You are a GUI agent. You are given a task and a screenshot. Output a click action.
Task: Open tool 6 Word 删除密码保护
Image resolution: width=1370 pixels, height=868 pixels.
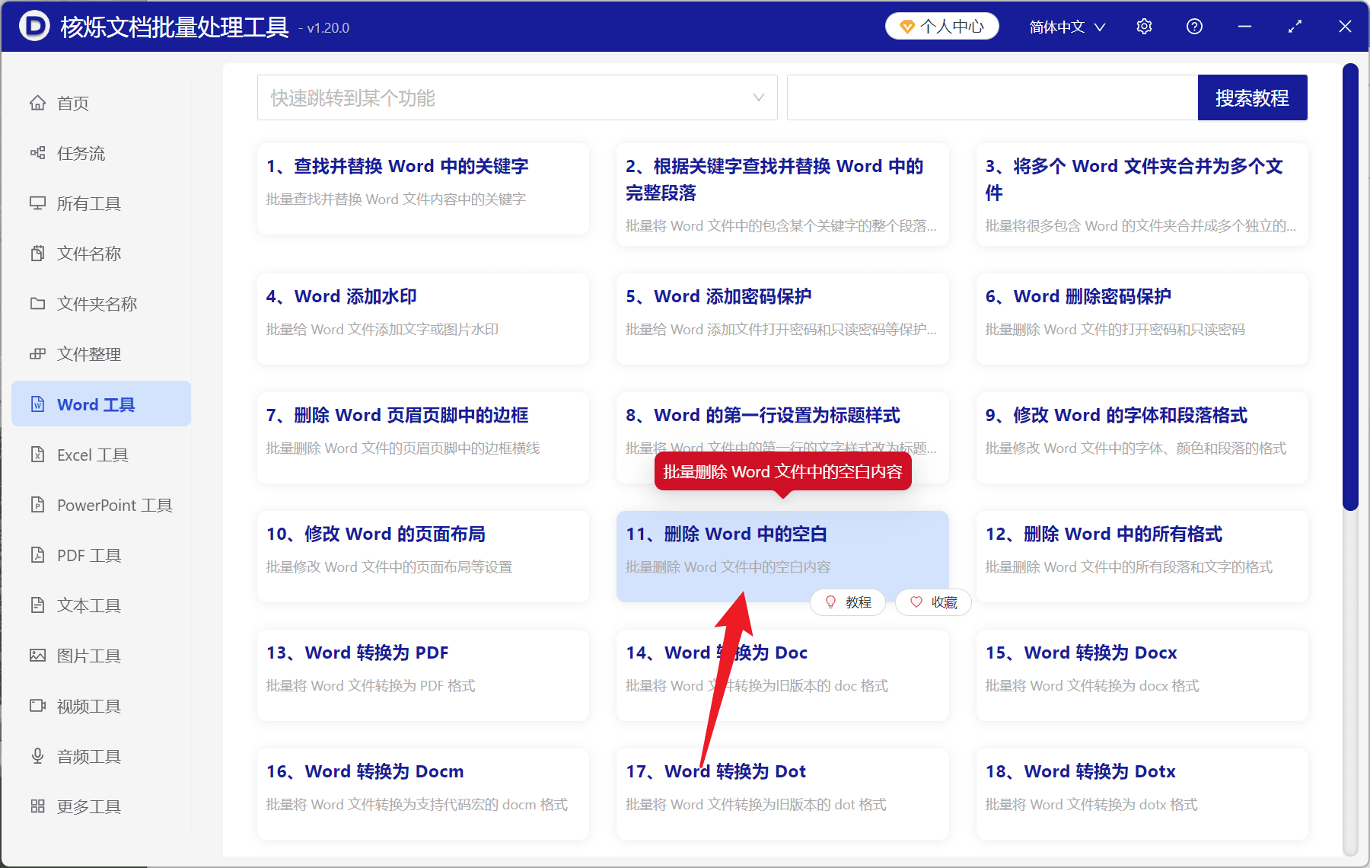click(1142, 319)
